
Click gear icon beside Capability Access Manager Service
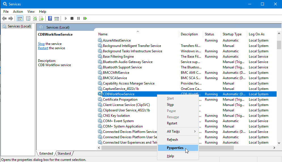(x=100, y=83)
